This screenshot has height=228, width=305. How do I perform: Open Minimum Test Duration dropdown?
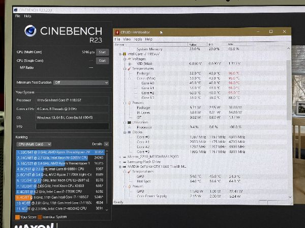81,83
